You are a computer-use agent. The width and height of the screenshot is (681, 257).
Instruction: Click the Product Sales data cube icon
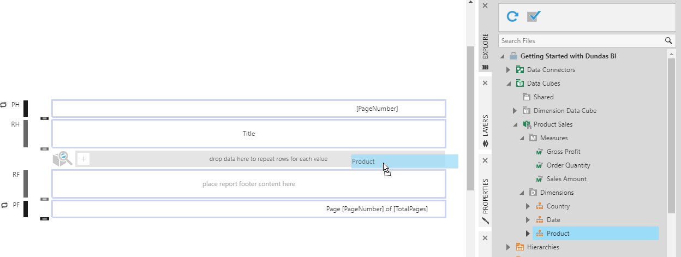pyautogui.click(x=527, y=124)
